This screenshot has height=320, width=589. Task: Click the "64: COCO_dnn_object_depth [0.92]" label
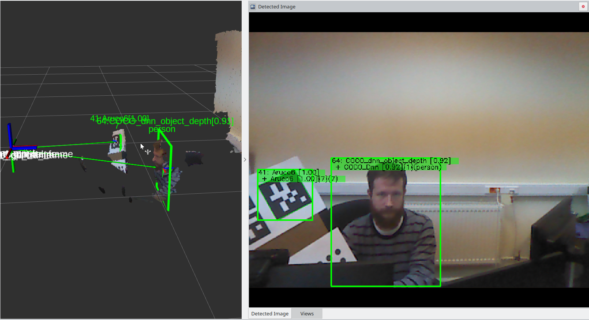click(391, 161)
